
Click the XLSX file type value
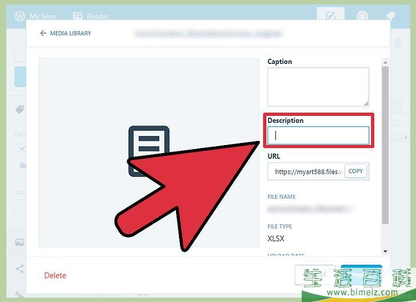tap(275, 239)
